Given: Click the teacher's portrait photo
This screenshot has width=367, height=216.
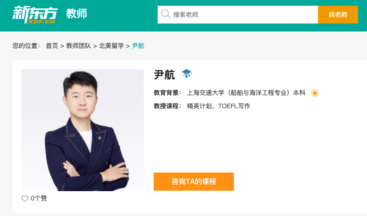Looking at the screenshot, I should pos(83,130).
